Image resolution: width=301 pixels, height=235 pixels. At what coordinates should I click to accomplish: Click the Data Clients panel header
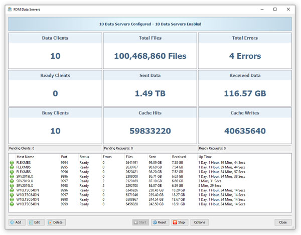pyautogui.click(x=55, y=38)
